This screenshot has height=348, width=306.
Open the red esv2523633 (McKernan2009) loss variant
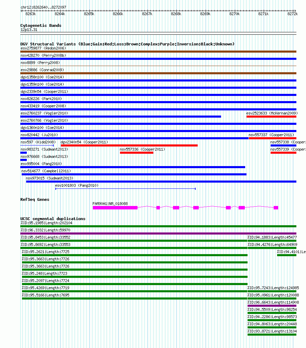[271, 117]
